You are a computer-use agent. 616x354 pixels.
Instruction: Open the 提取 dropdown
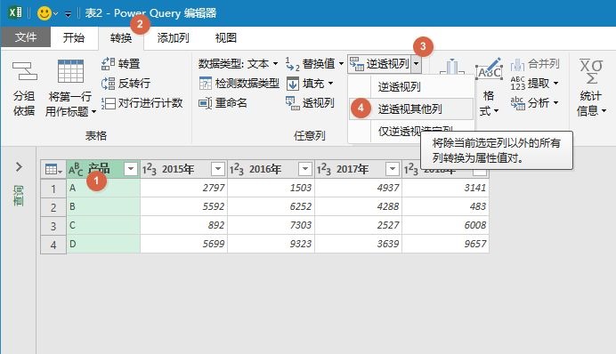[534, 84]
